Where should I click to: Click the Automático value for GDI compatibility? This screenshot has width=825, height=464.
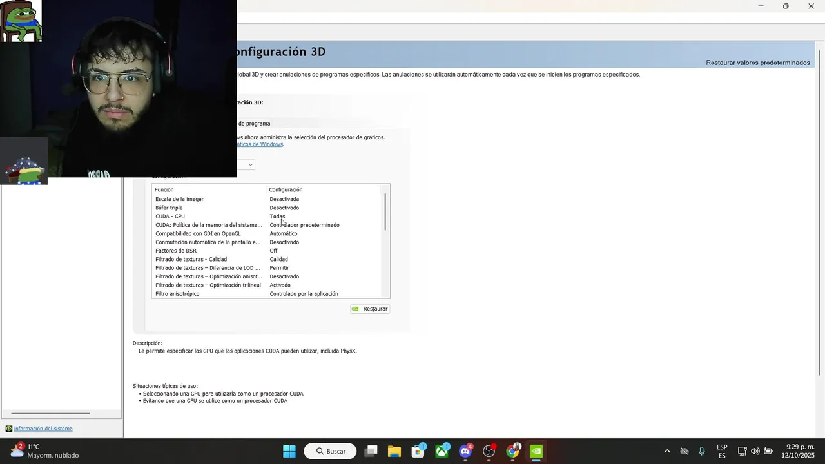pyautogui.click(x=284, y=233)
